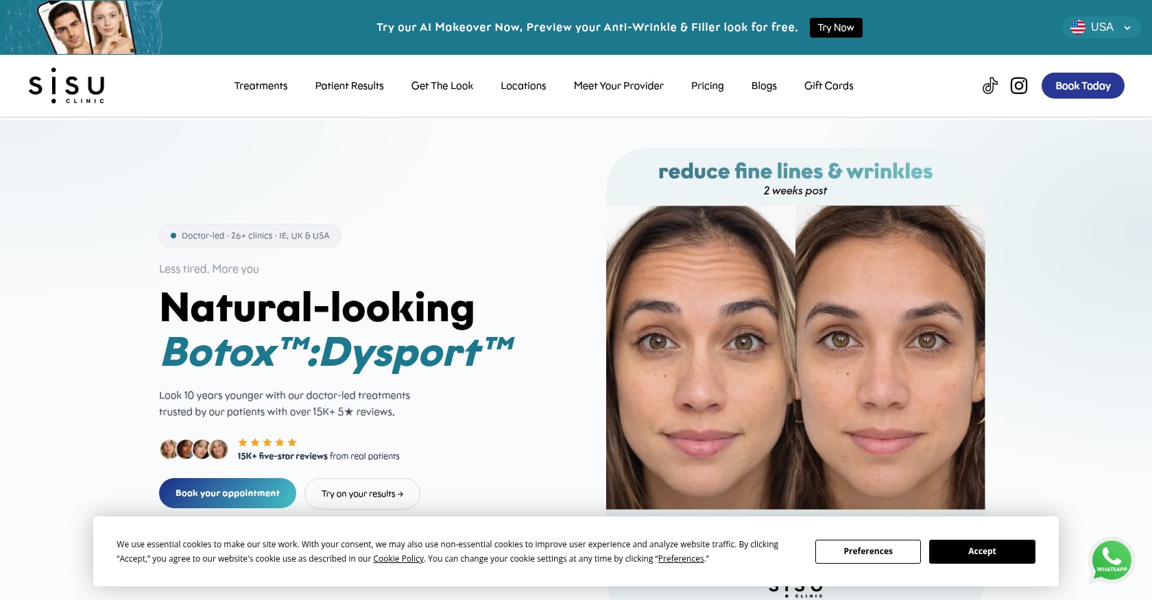Viewport: 1152px width, 600px height.
Task: Click the Doctor-led 26+ clinics badge
Action: pyautogui.click(x=250, y=236)
